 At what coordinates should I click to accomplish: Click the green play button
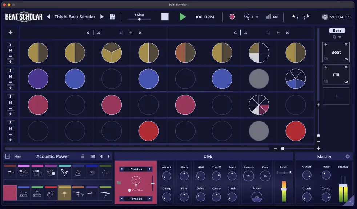[182, 17]
